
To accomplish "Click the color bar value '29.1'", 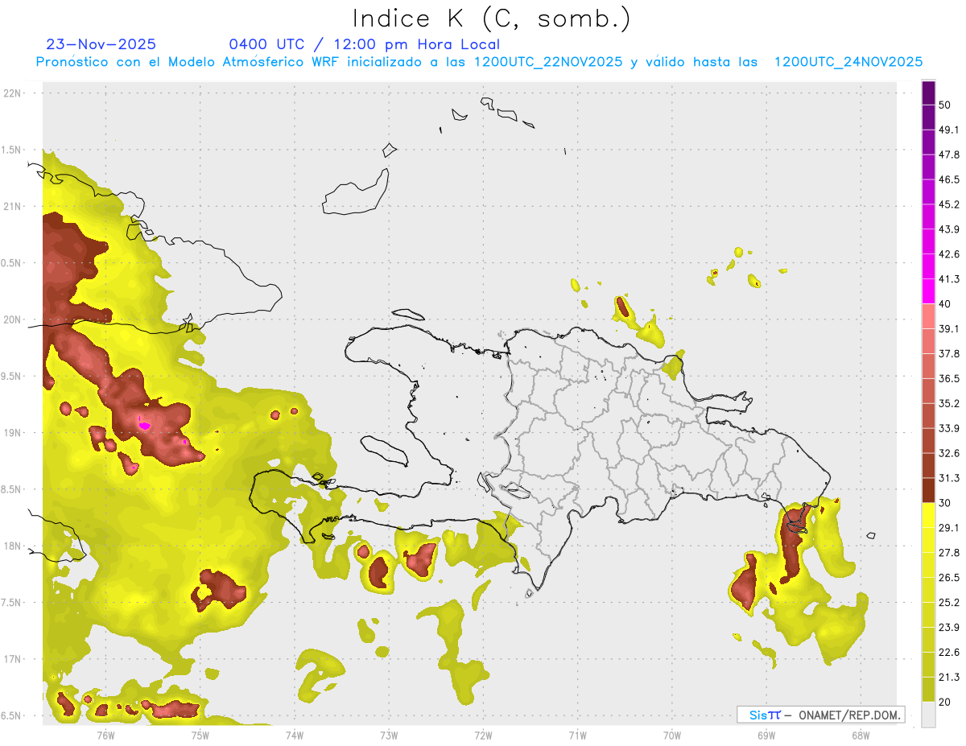I will [x=949, y=528].
